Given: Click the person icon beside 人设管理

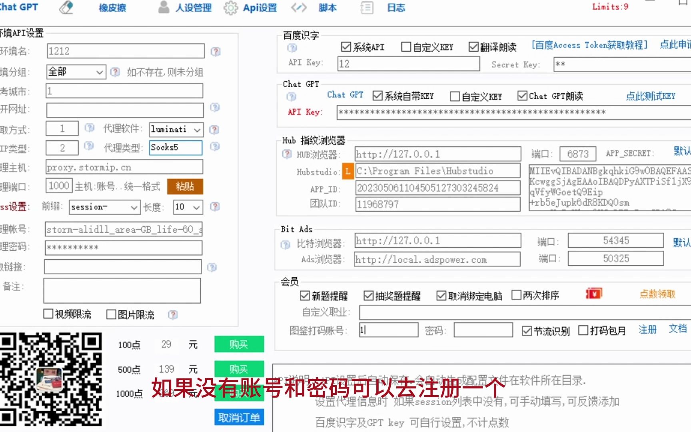Looking at the screenshot, I should click(x=164, y=7).
